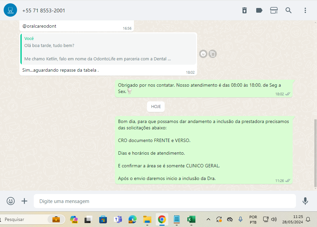Click the briefcase icon in the search box
The width and height of the screenshot is (317, 227).
56,219
